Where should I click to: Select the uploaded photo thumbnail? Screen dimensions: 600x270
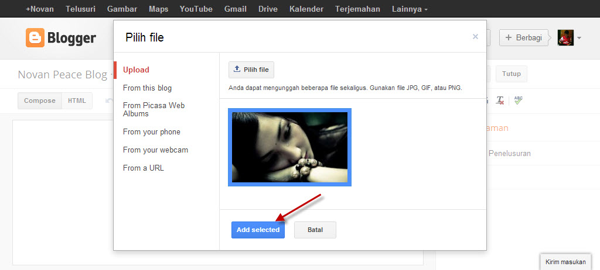coord(289,147)
